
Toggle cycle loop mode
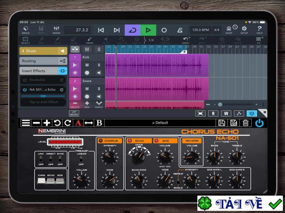click(x=132, y=30)
